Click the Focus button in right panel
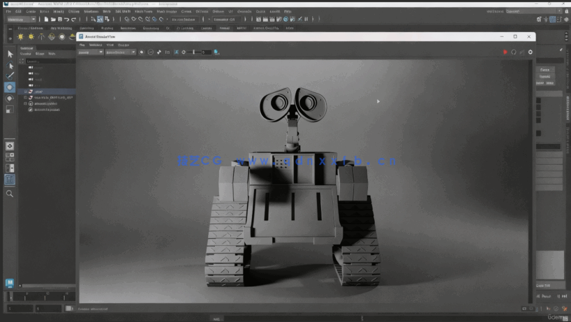The image size is (571, 322). [544, 70]
